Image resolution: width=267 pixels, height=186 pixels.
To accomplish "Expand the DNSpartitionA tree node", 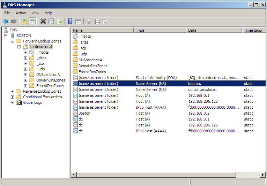I will point(26,75).
